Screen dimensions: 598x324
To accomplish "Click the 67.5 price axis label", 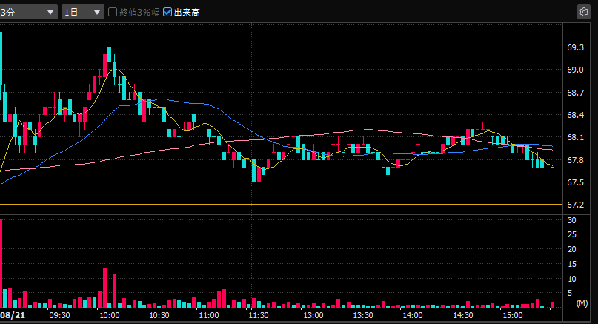I will click(x=575, y=182).
